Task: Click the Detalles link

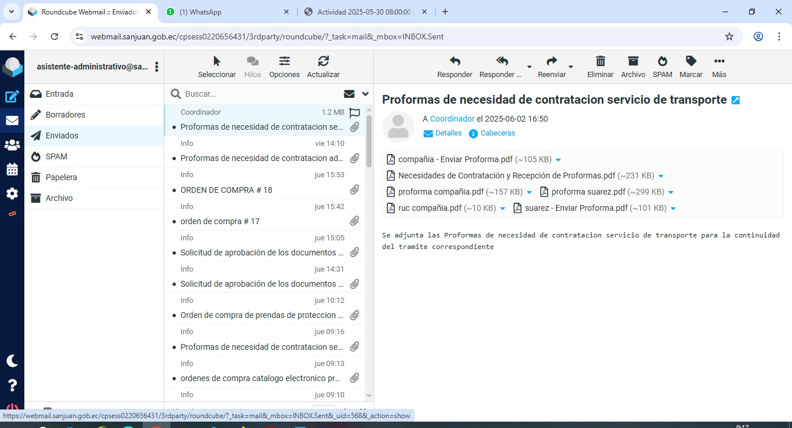Action: click(448, 133)
